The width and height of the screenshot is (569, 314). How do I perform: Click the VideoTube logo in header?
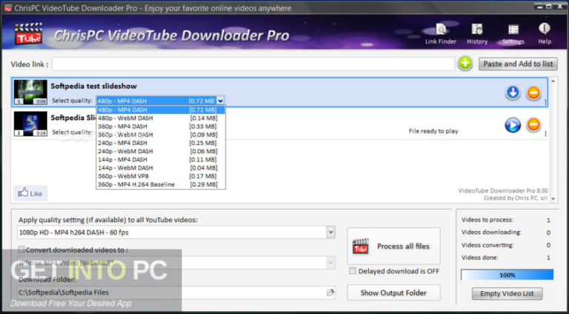point(28,34)
